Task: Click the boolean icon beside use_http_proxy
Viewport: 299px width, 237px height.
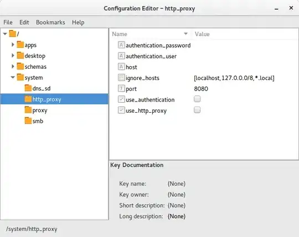Action: tap(121, 110)
